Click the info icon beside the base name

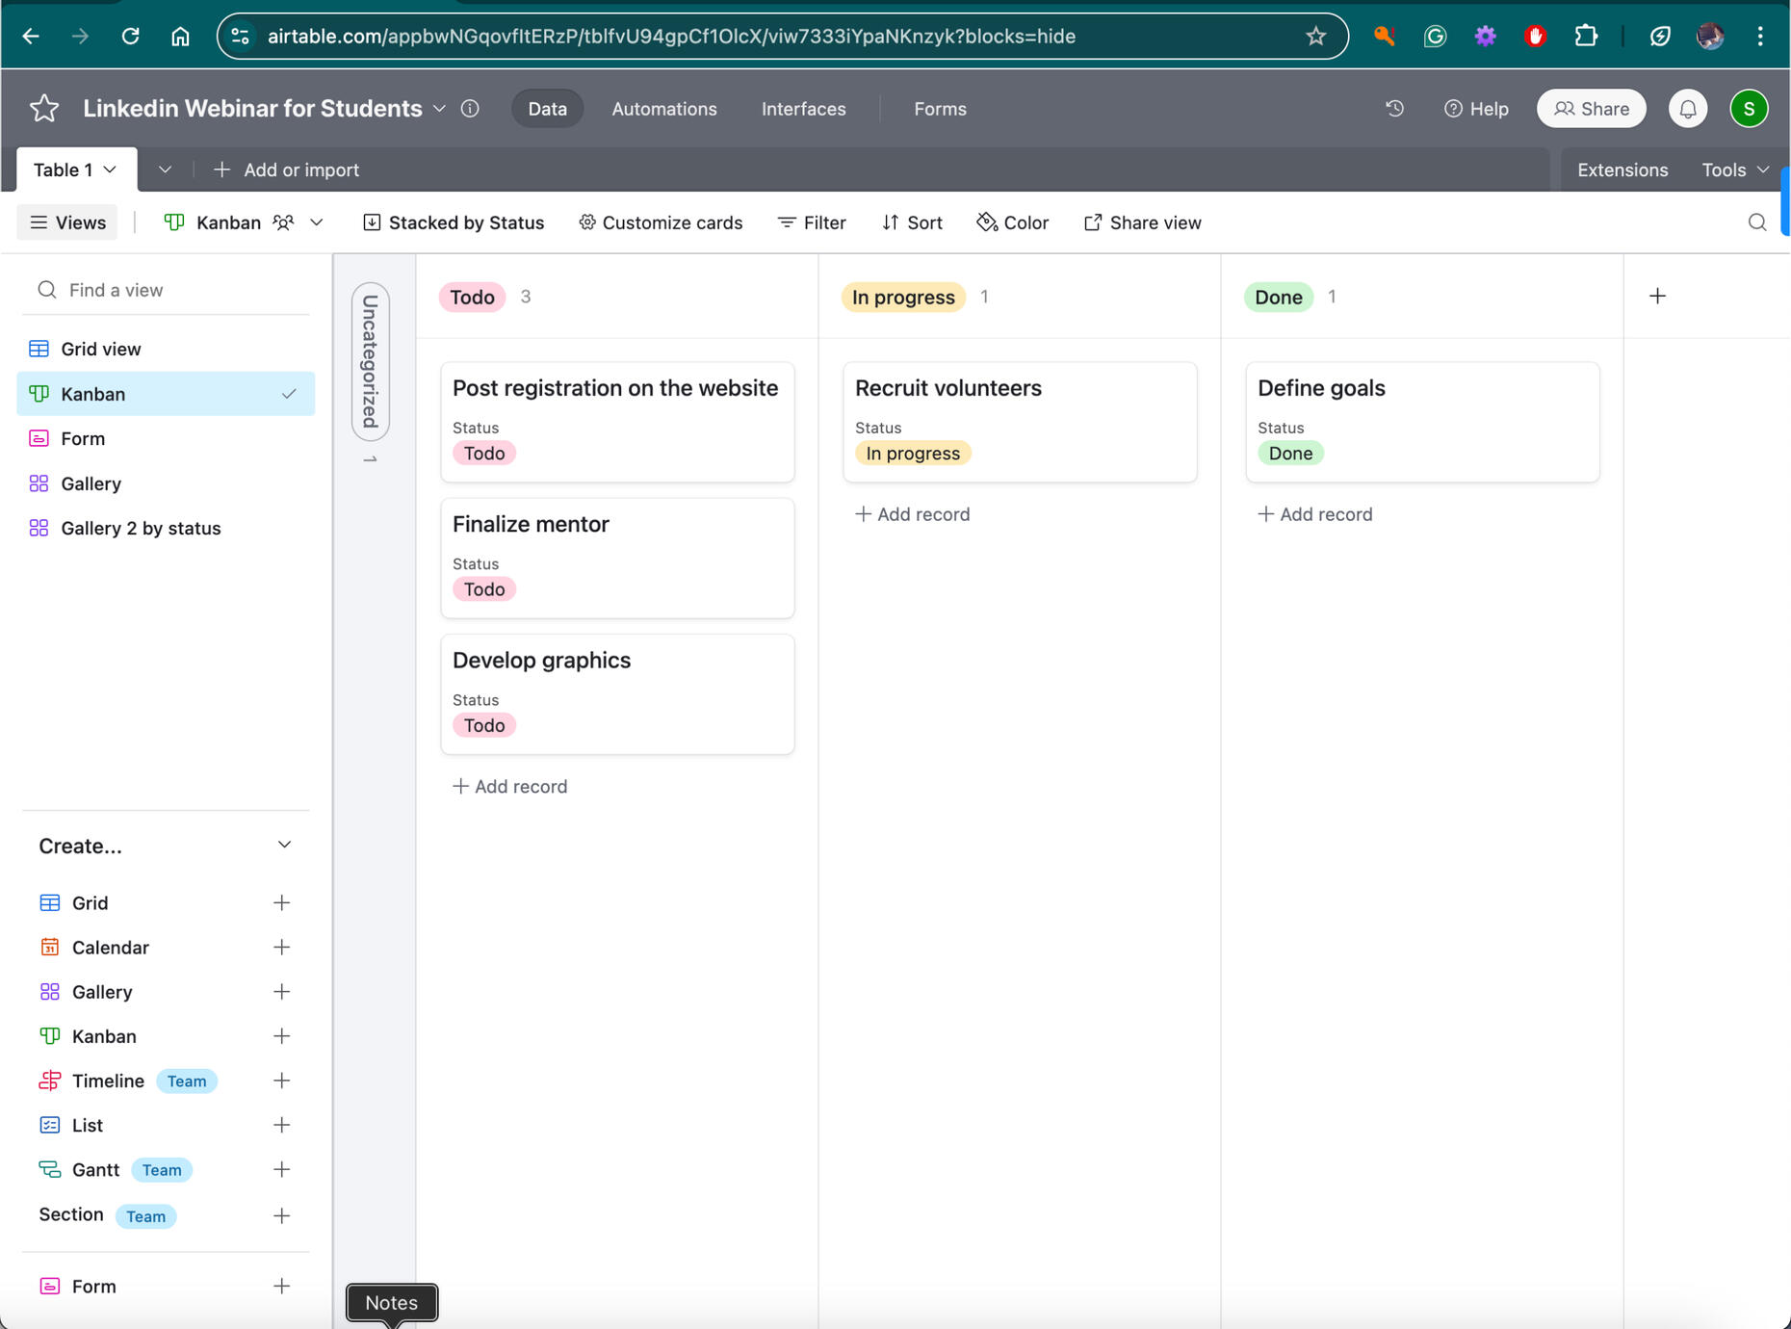470,109
